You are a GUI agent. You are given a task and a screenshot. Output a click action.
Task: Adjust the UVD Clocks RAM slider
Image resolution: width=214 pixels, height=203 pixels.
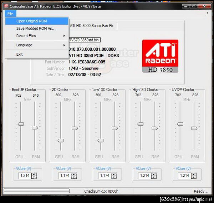(x=194, y=128)
